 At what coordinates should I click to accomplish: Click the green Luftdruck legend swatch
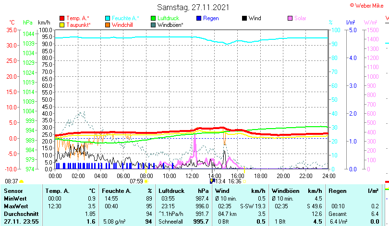coord(153,18)
